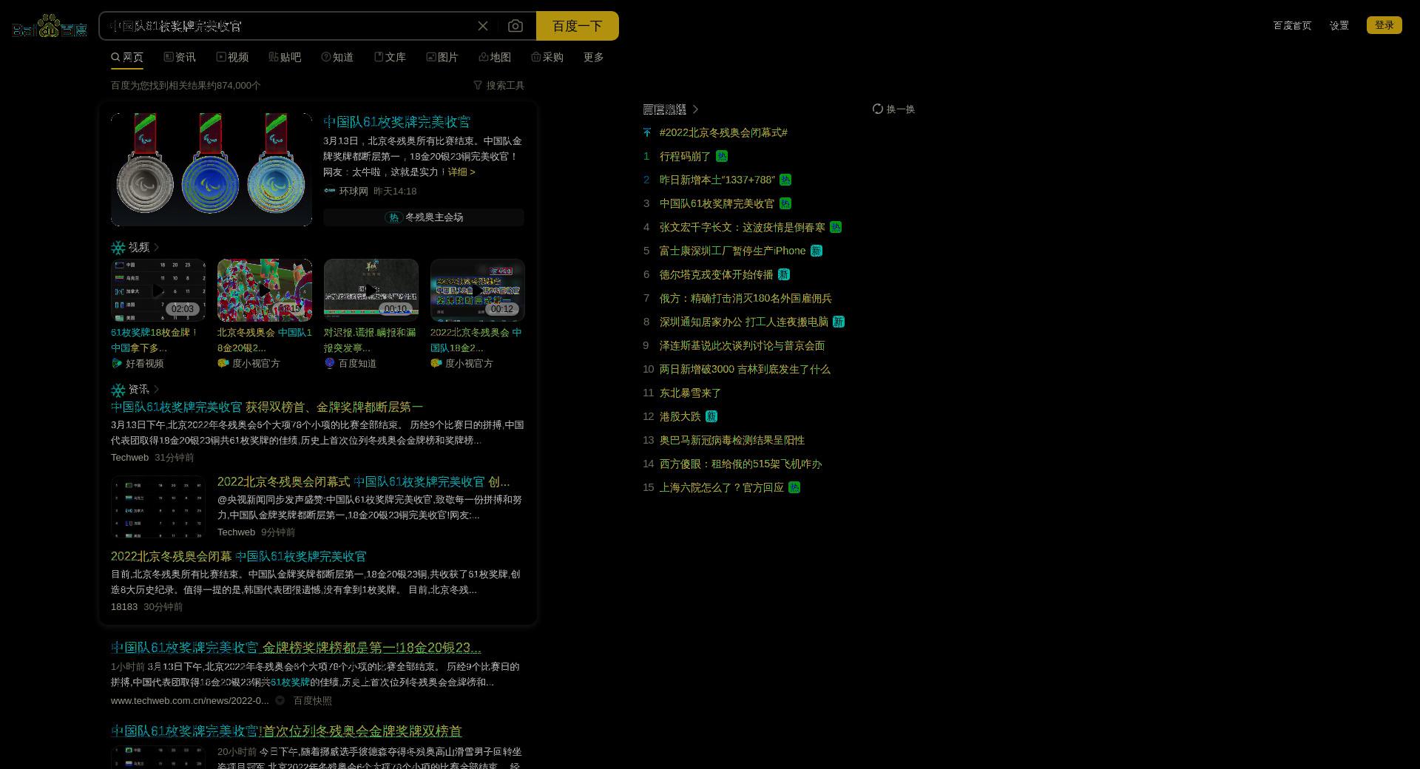This screenshot has height=769, width=1420.
Task: Click 百度知道 source icon
Action: point(330,363)
